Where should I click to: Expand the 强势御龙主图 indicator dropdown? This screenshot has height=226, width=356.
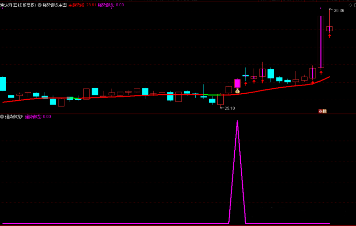click(40, 5)
